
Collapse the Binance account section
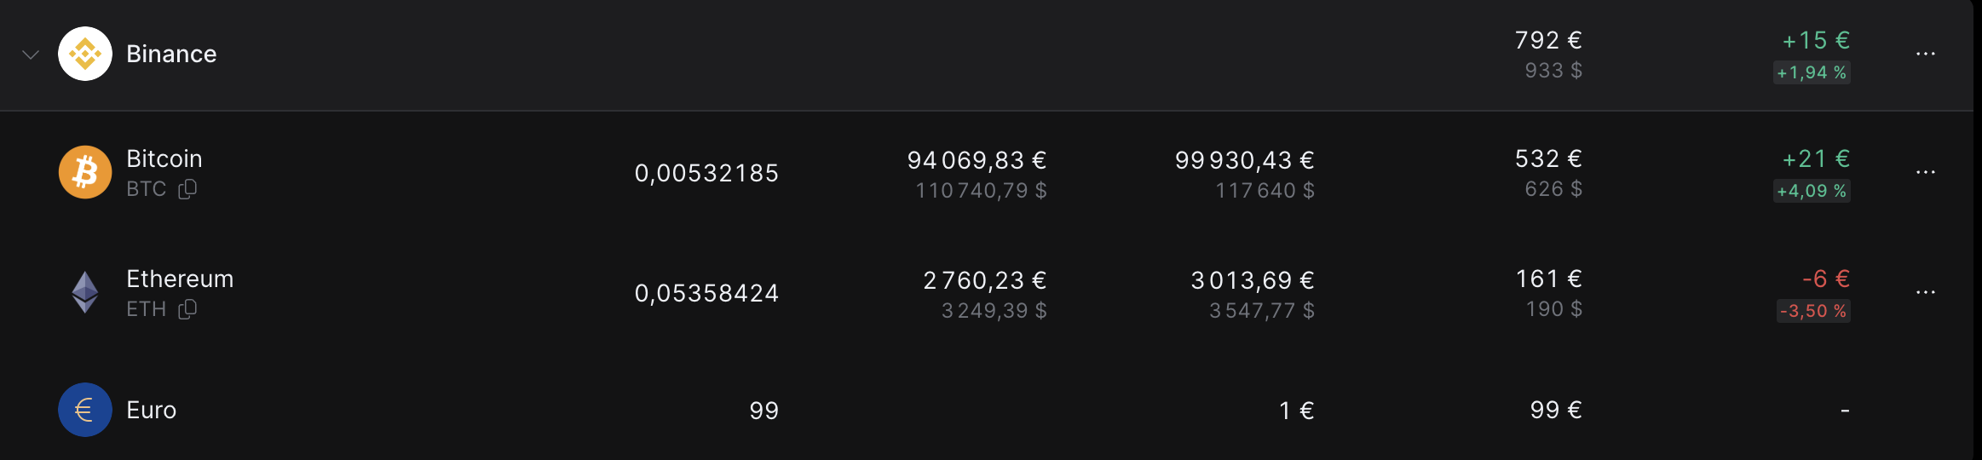(x=31, y=55)
